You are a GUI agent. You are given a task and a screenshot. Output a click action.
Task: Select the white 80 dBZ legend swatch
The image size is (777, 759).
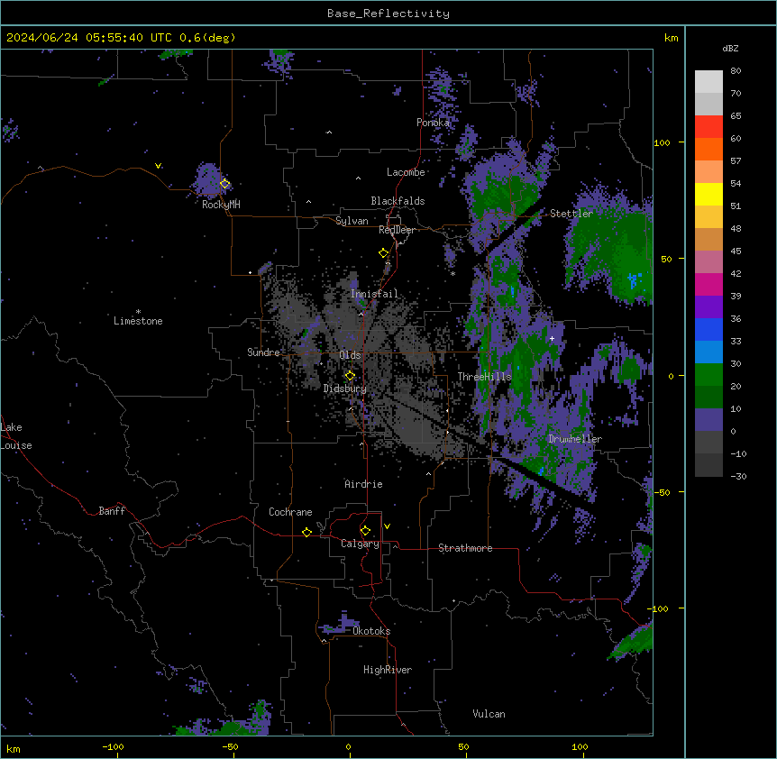click(708, 82)
